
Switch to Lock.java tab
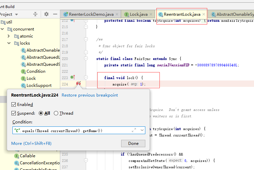(139, 14)
